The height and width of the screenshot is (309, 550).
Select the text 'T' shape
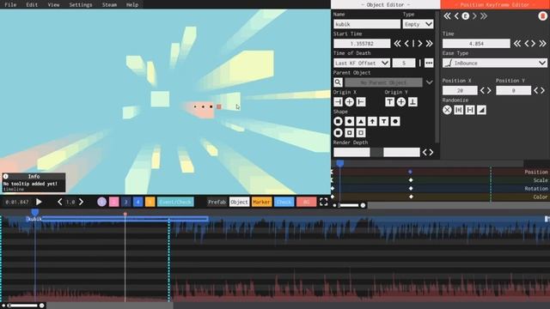point(384,121)
